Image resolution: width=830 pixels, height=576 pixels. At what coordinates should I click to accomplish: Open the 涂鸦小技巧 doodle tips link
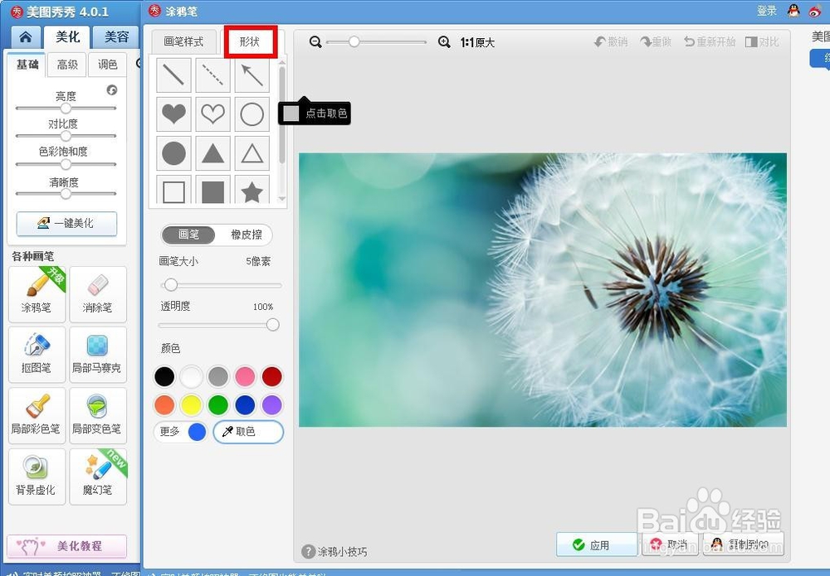[334, 552]
